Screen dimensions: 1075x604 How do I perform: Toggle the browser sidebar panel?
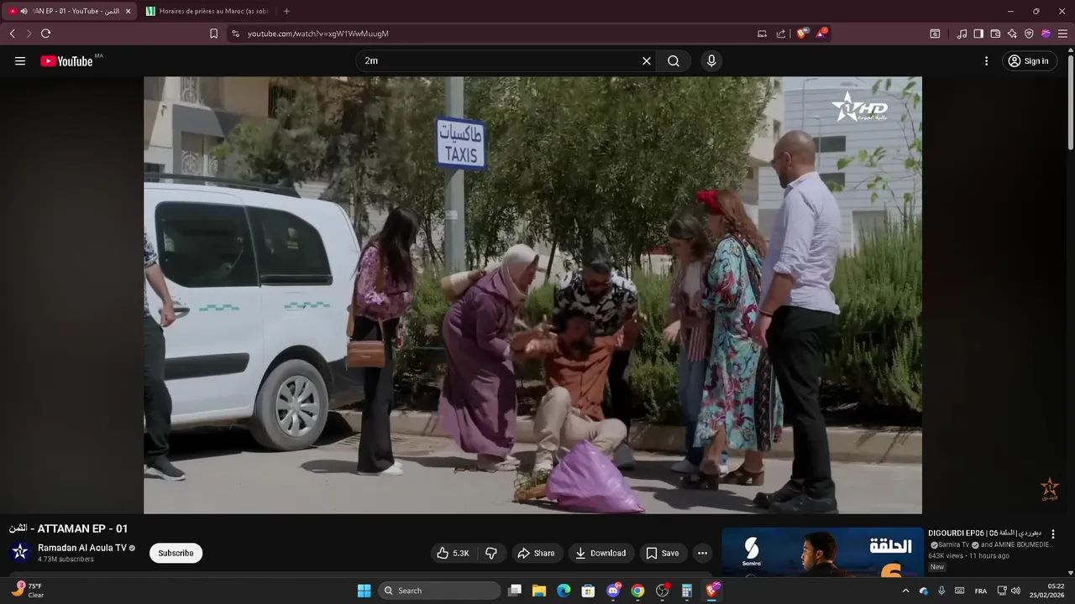coord(978,34)
